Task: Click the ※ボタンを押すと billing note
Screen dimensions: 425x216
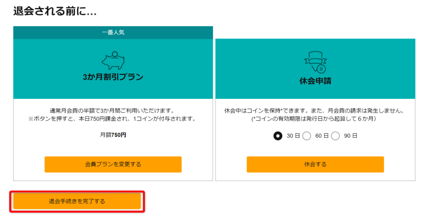Action: click(x=112, y=119)
